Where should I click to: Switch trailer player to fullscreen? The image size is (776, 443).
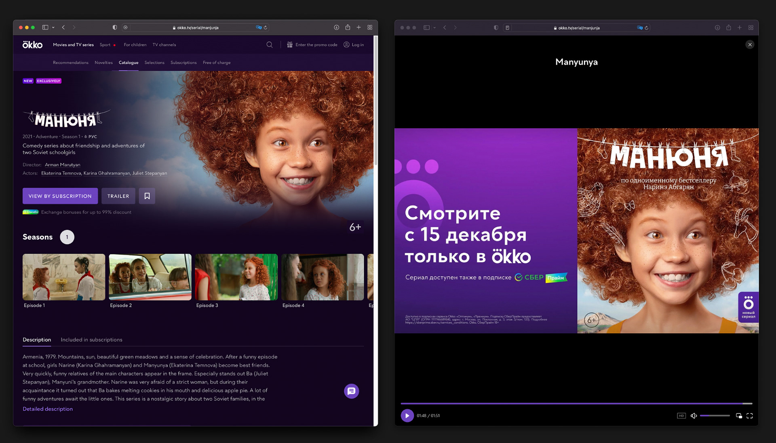tap(750, 416)
